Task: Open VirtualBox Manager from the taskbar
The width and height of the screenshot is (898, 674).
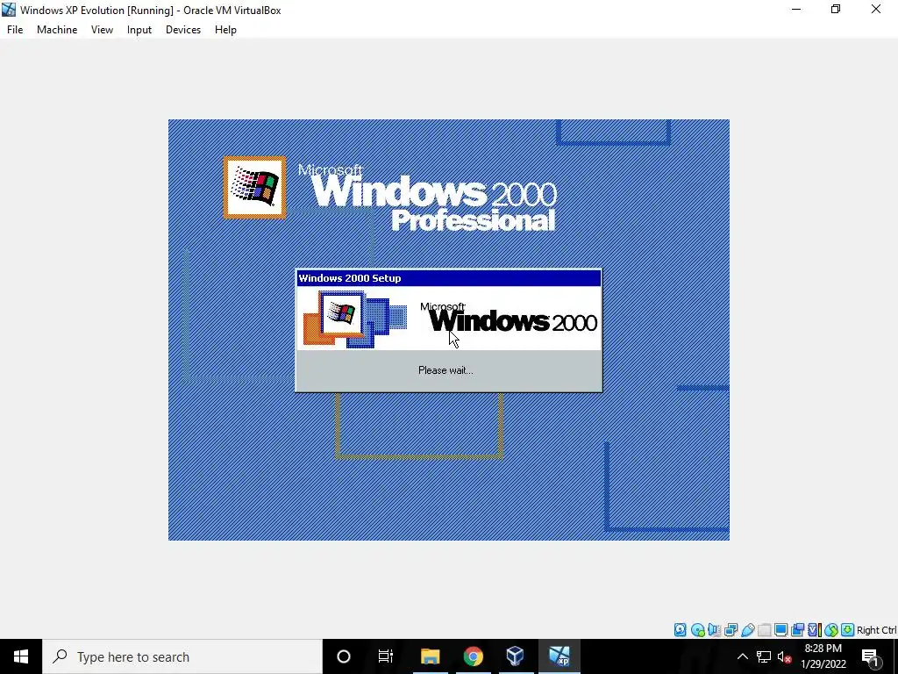Action: [x=516, y=656]
